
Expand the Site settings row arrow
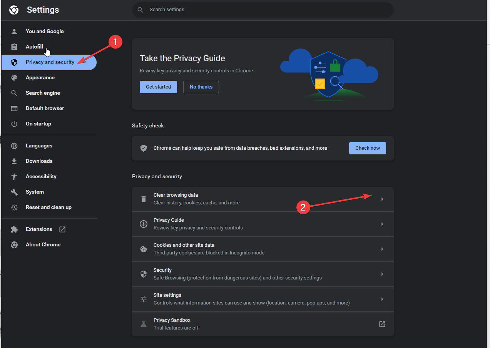[382, 299]
